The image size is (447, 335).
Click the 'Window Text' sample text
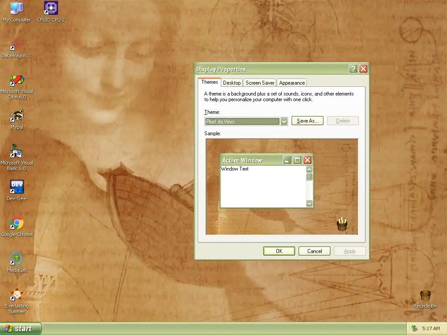234,169
